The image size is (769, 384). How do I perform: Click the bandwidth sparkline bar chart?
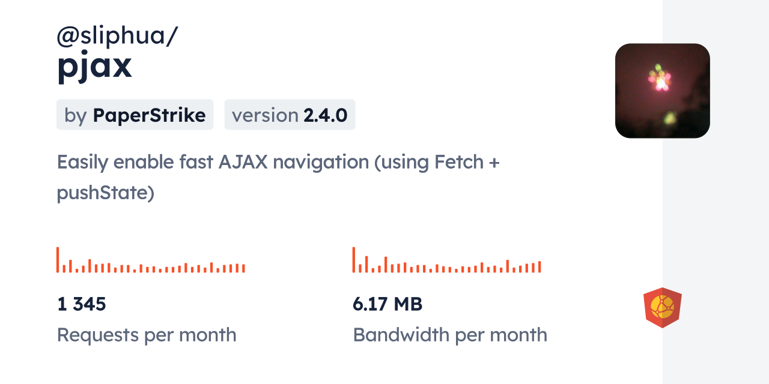pos(446,260)
